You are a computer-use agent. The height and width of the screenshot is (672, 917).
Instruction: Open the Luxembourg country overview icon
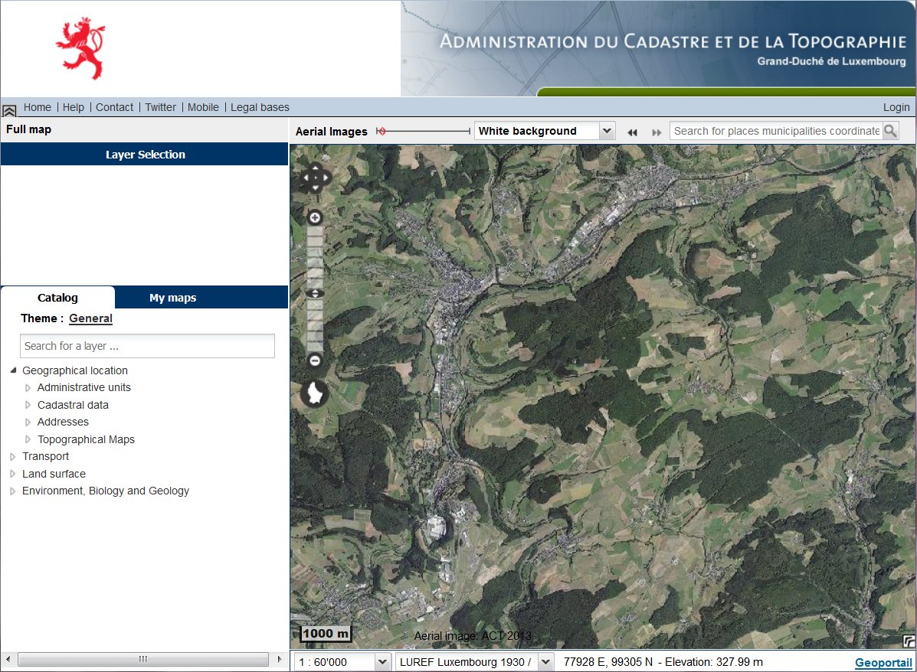click(x=314, y=393)
